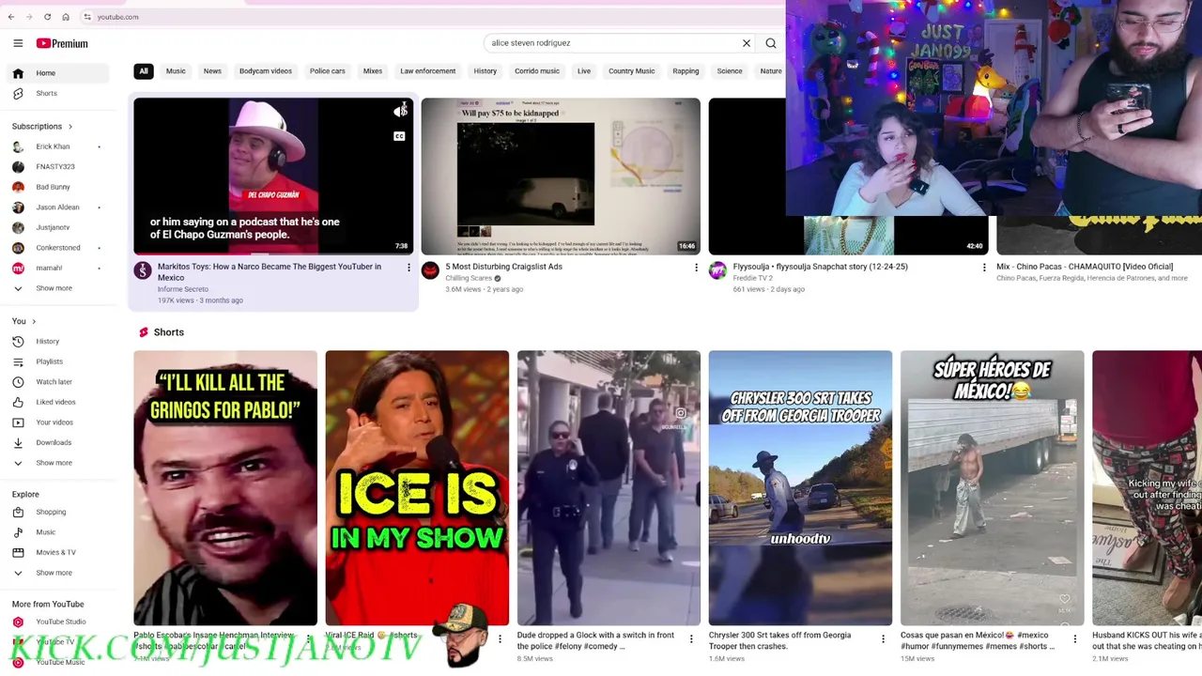The height and width of the screenshot is (676, 1202).
Task: Open the hamburger guide menu
Action: click(18, 43)
